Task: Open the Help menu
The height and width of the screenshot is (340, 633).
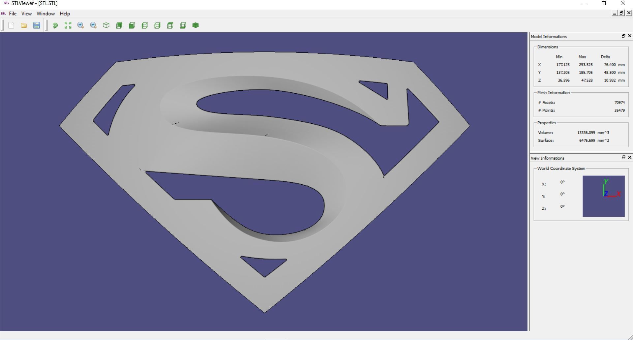Action: [x=65, y=14]
